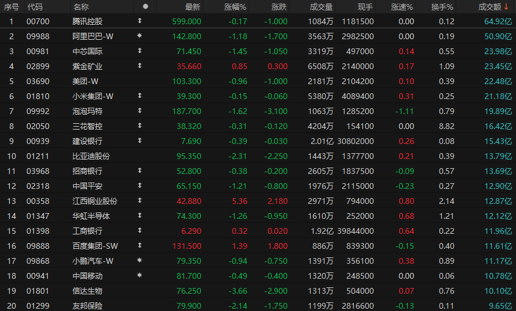Viewport: 516px width, 311px height.
Task: Click change percent 5.36
Action: coord(239,202)
